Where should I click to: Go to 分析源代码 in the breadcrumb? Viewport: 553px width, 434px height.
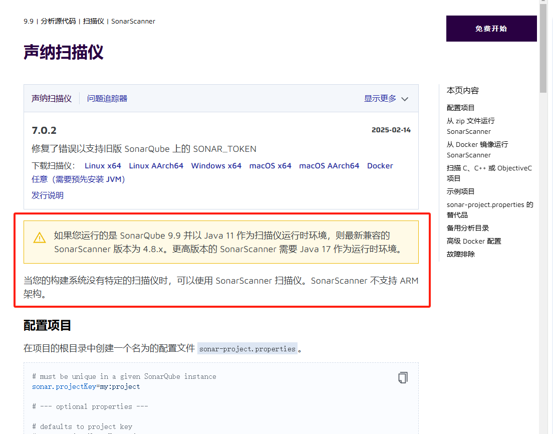[58, 21]
